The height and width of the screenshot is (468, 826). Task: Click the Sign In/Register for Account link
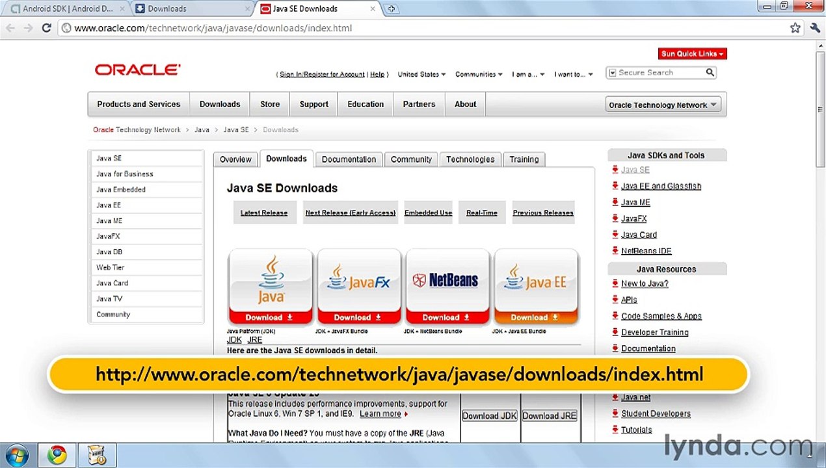tap(322, 74)
